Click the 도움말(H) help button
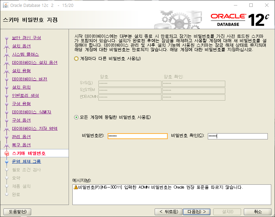This screenshot has height=217, width=275. [x=17, y=212]
